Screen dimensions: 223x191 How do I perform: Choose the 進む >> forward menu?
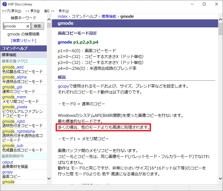(49, 11)
